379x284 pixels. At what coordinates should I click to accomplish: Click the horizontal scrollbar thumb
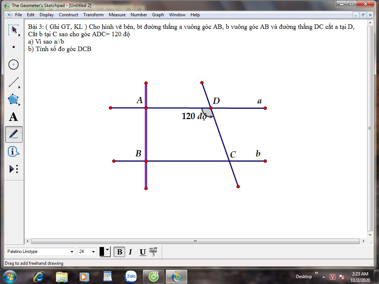(x=195, y=241)
